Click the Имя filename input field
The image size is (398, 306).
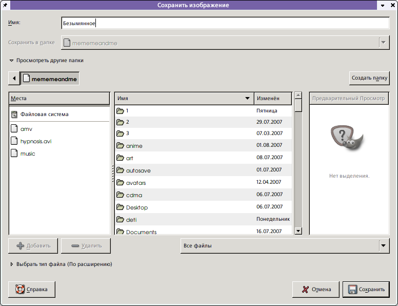(x=226, y=23)
